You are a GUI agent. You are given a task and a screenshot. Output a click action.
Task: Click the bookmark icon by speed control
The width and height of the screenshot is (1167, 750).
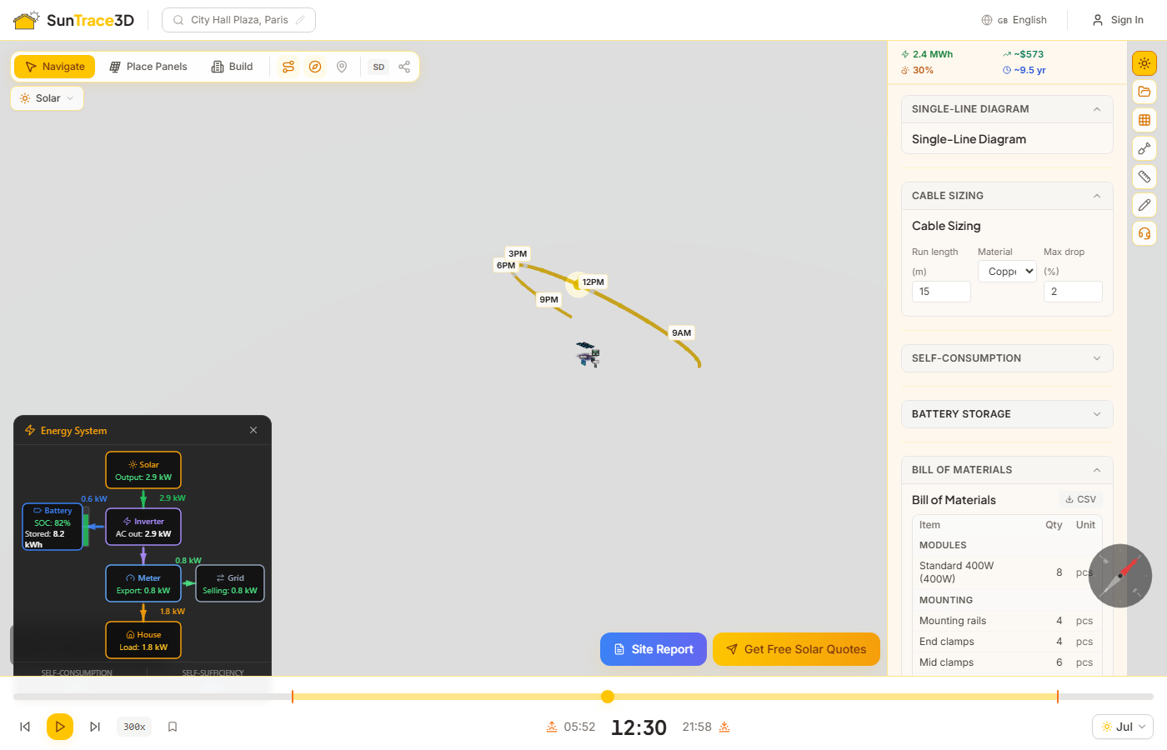[173, 727]
